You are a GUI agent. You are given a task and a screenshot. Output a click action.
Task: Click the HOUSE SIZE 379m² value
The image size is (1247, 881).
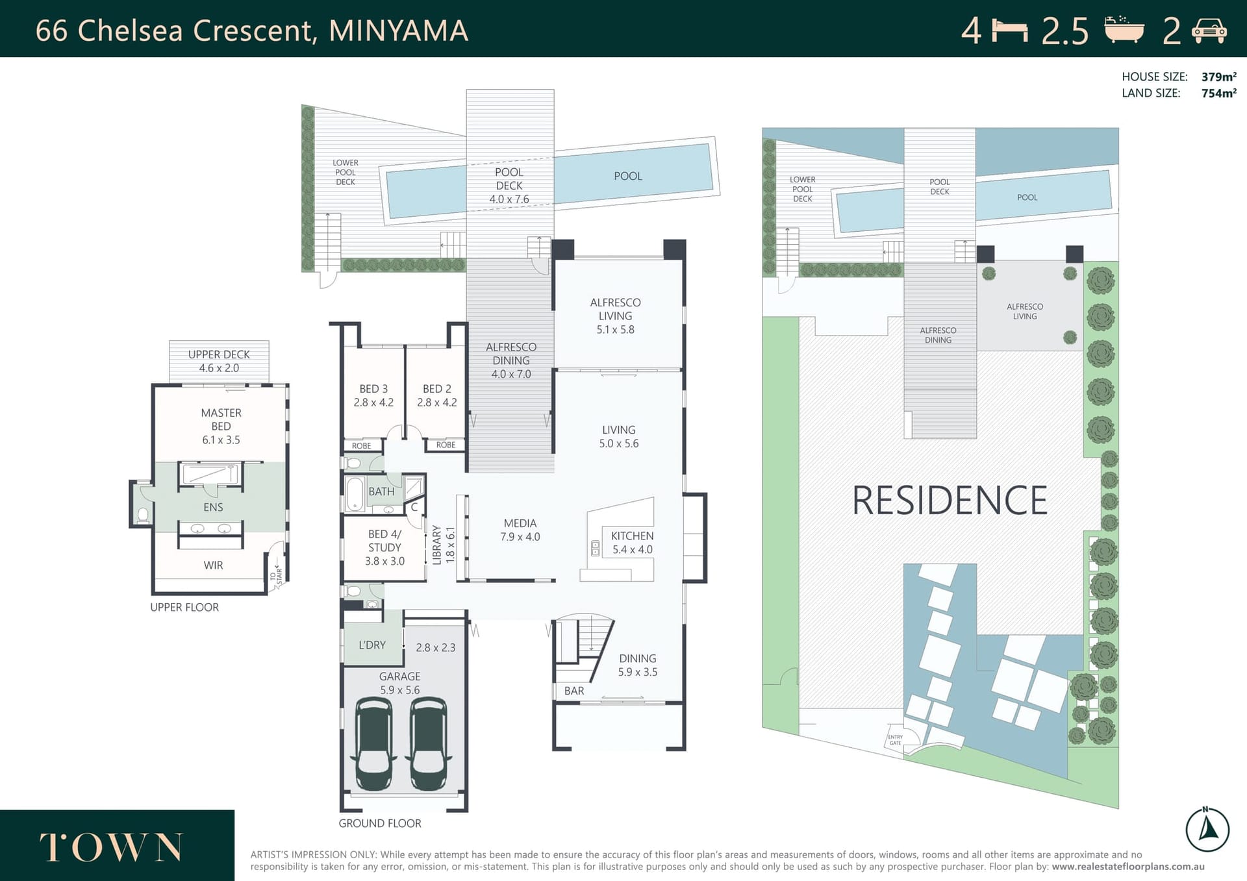coord(1218,77)
